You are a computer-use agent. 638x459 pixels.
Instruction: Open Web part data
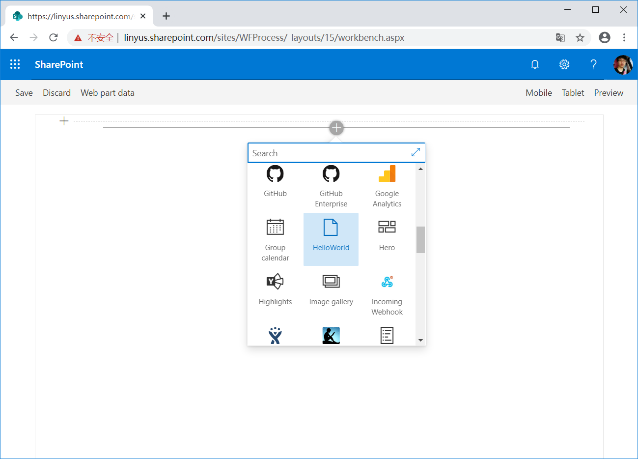[108, 93]
